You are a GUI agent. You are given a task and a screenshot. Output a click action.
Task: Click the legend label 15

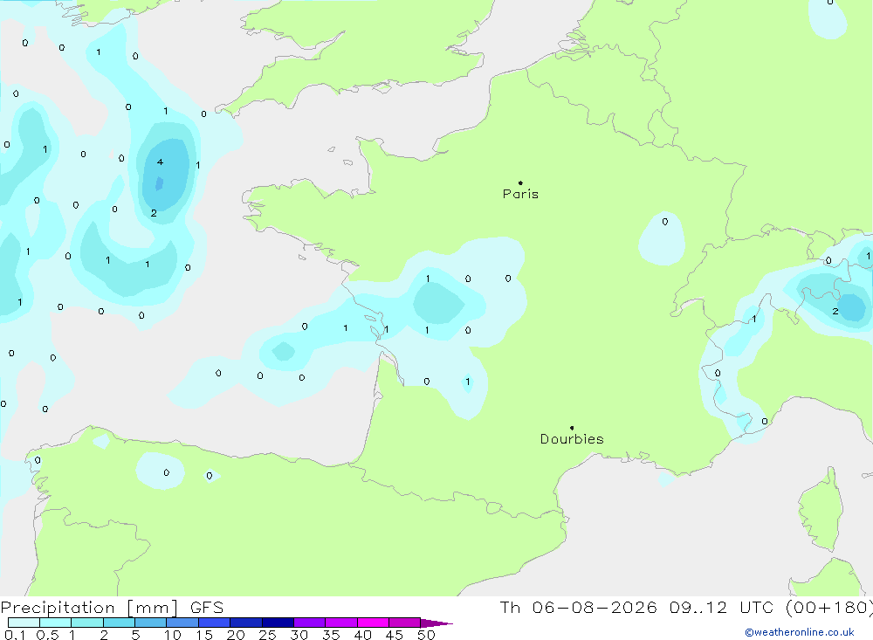pos(204,635)
